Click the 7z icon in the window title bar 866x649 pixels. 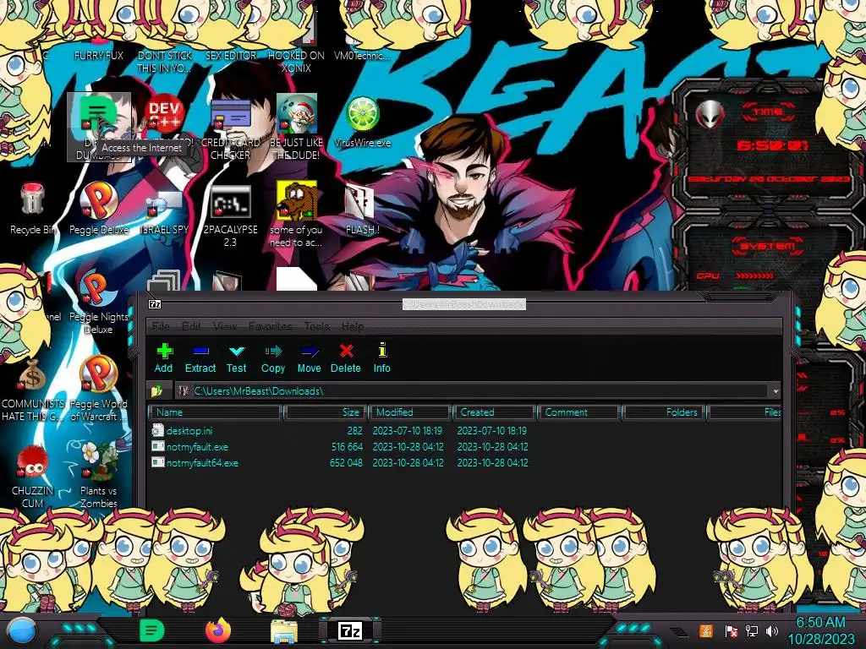[156, 304]
